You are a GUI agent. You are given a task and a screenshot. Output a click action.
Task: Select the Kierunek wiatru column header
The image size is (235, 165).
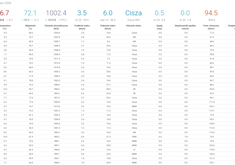pyautogui.click(x=134, y=26)
